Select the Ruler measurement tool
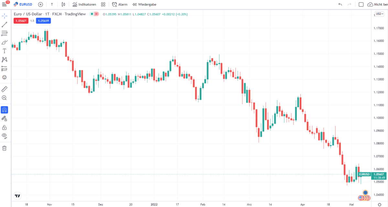 pos(4,89)
